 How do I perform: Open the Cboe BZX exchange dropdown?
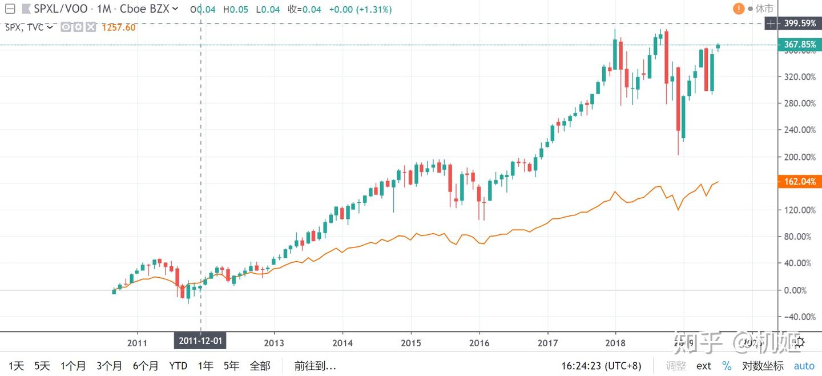click(150, 9)
